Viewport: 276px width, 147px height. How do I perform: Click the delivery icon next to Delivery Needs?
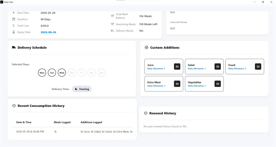pyautogui.click(x=112, y=31)
